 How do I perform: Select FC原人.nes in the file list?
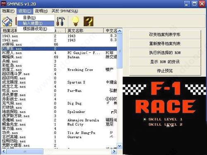pyautogui.click(x=12, y=53)
